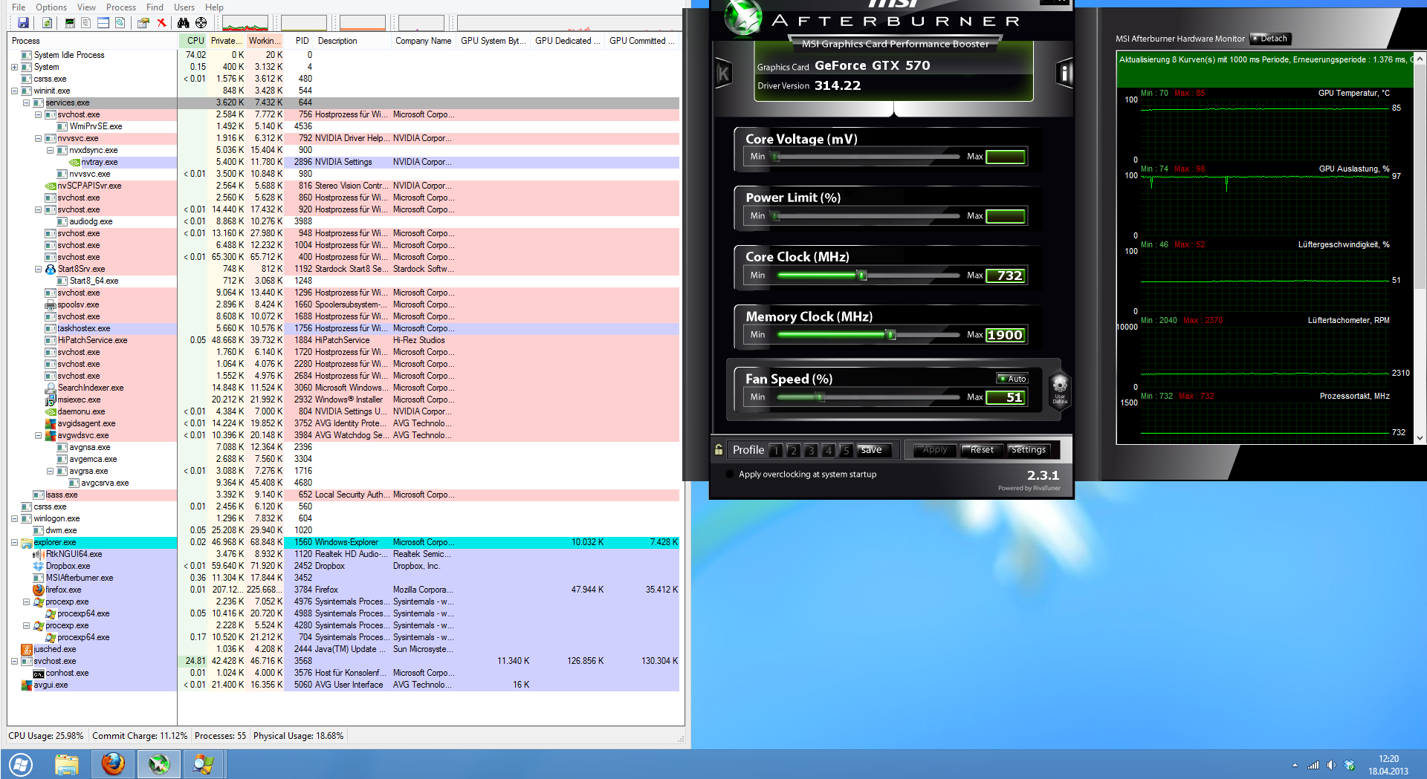Click the binoculars Find Handle icon

click(183, 23)
